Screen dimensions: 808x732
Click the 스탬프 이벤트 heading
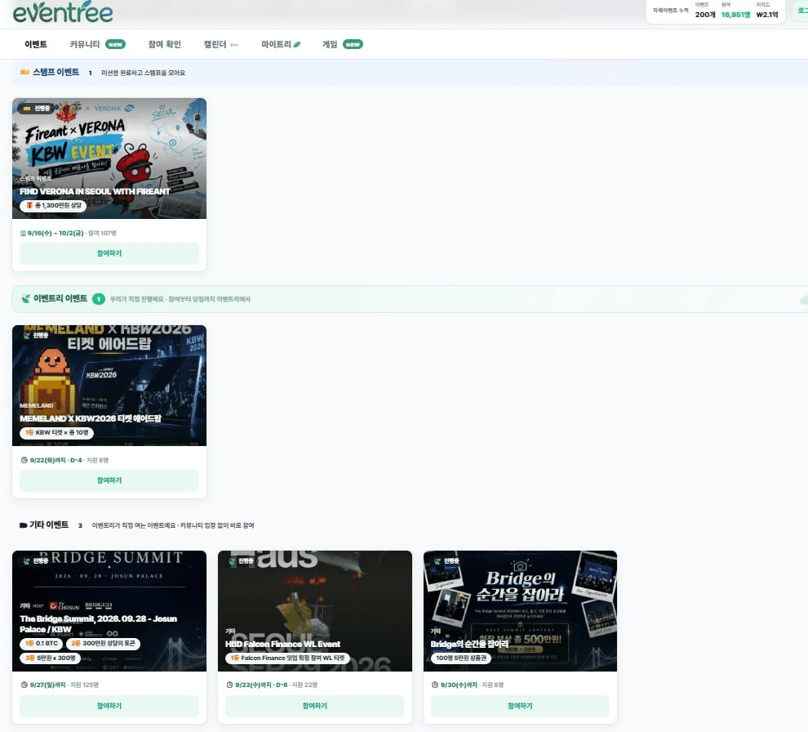55,72
